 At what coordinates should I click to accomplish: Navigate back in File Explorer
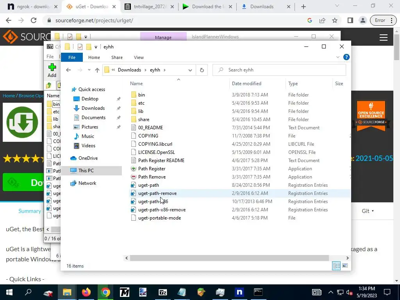pos(68,70)
